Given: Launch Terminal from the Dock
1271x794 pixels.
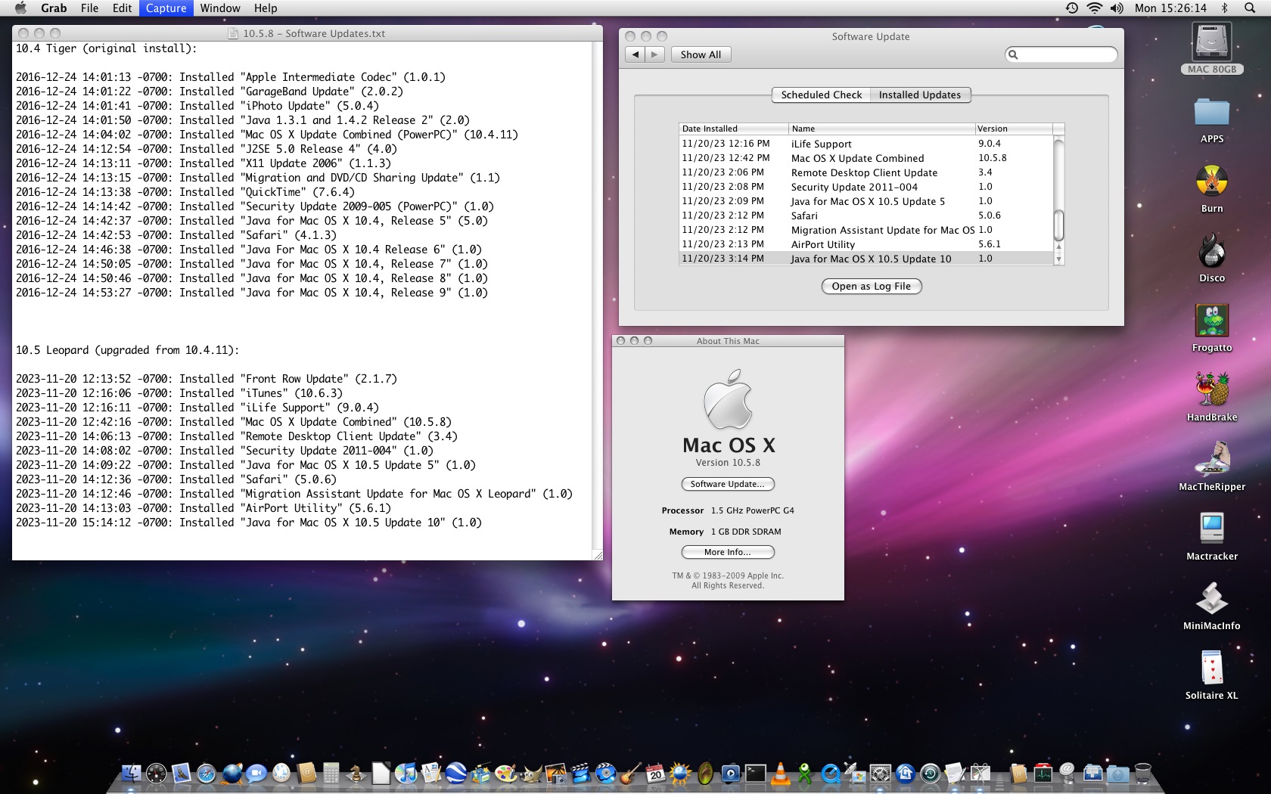Looking at the screenshot, I should pos(755,773).
